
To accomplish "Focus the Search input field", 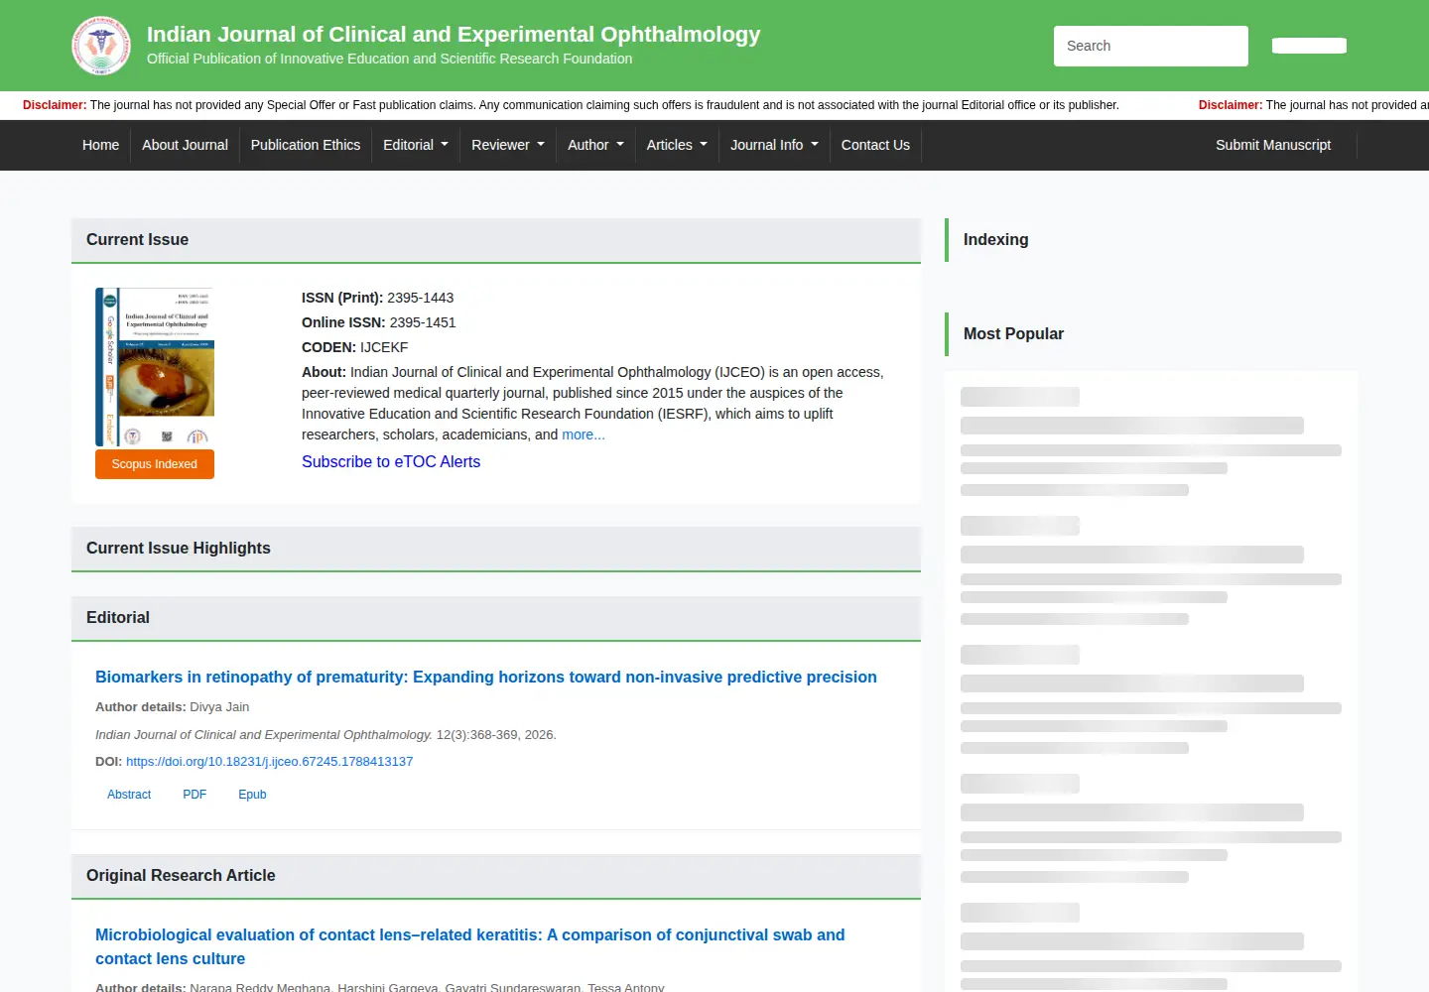I will (x=1151, y=46).
